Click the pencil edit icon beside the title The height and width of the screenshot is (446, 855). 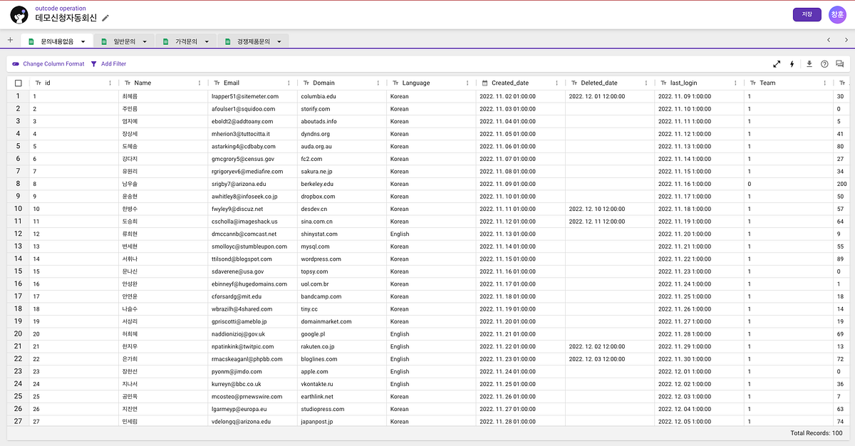(105, 18)
